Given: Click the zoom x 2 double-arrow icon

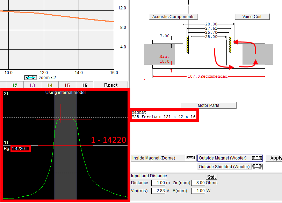Looking at the screenshot, I should [31, 78].
